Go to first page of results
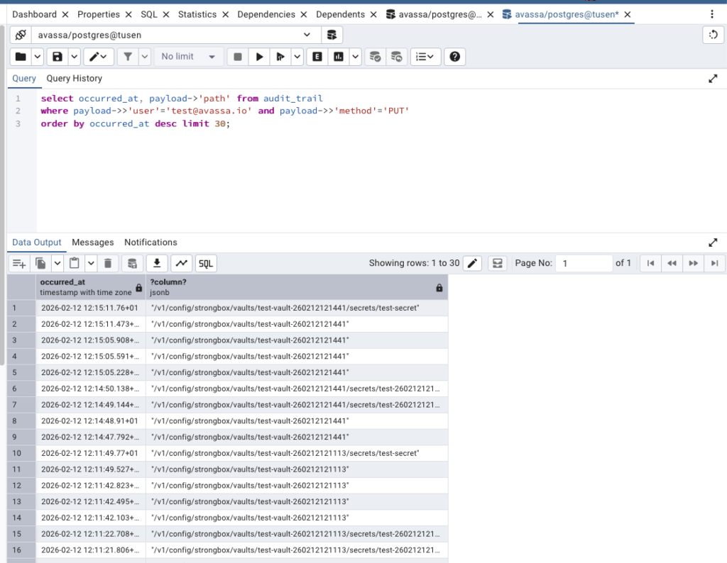Viewport: 727px width, 563px height. coord(650,264)
